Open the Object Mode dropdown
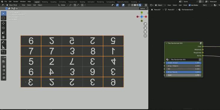The width and height of the screenshot is (220, 110). click(x=13, y=5)
